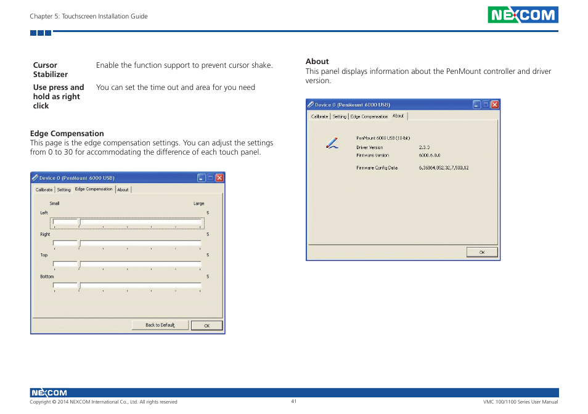Click OK in the About dialog
This screenshot has height=414, width=588.
pos(482,252)
